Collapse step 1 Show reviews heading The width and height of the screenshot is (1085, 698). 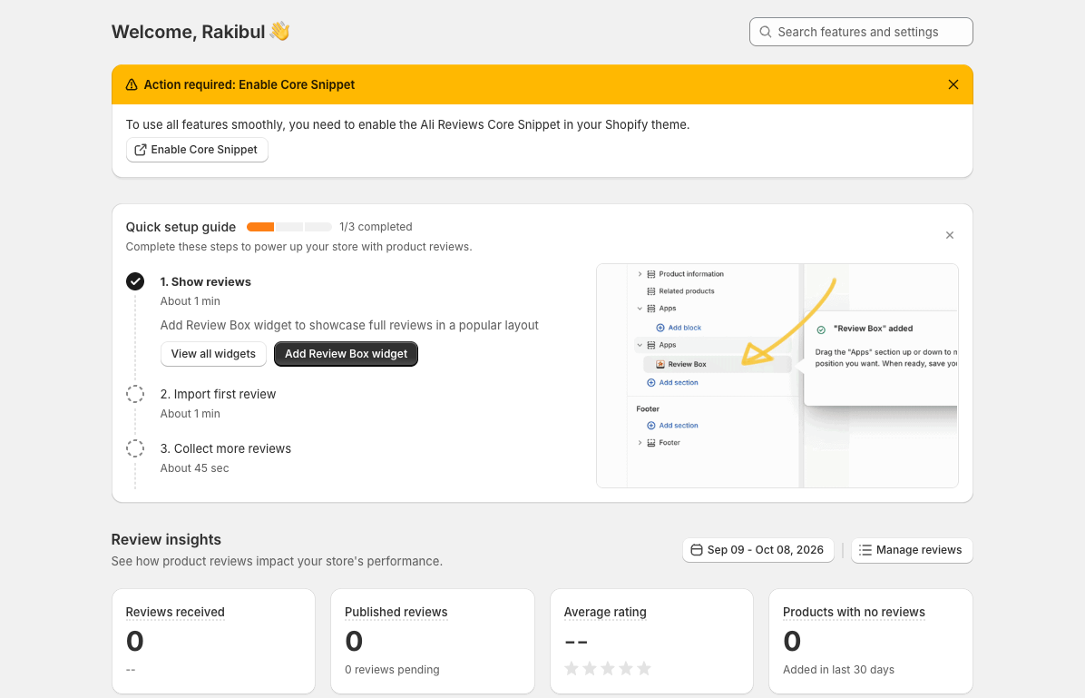pyautogui.click(x=206, y=281)
